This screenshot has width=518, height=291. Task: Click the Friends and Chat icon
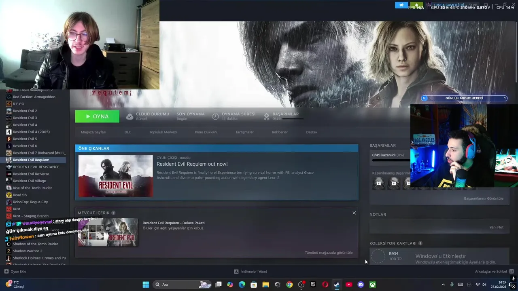point(512,272)
